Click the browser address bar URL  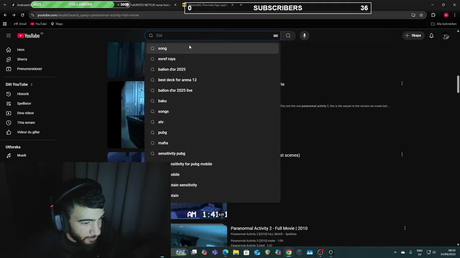[88, 15]
